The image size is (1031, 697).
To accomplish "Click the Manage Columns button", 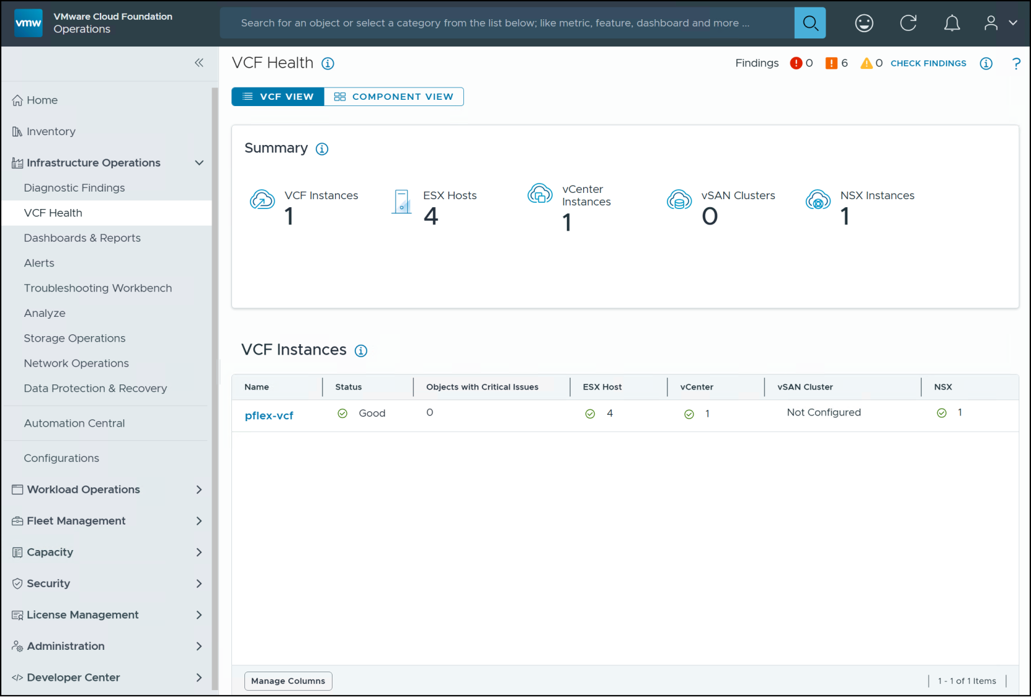I will pyautogui.click(x=288, y=681).
